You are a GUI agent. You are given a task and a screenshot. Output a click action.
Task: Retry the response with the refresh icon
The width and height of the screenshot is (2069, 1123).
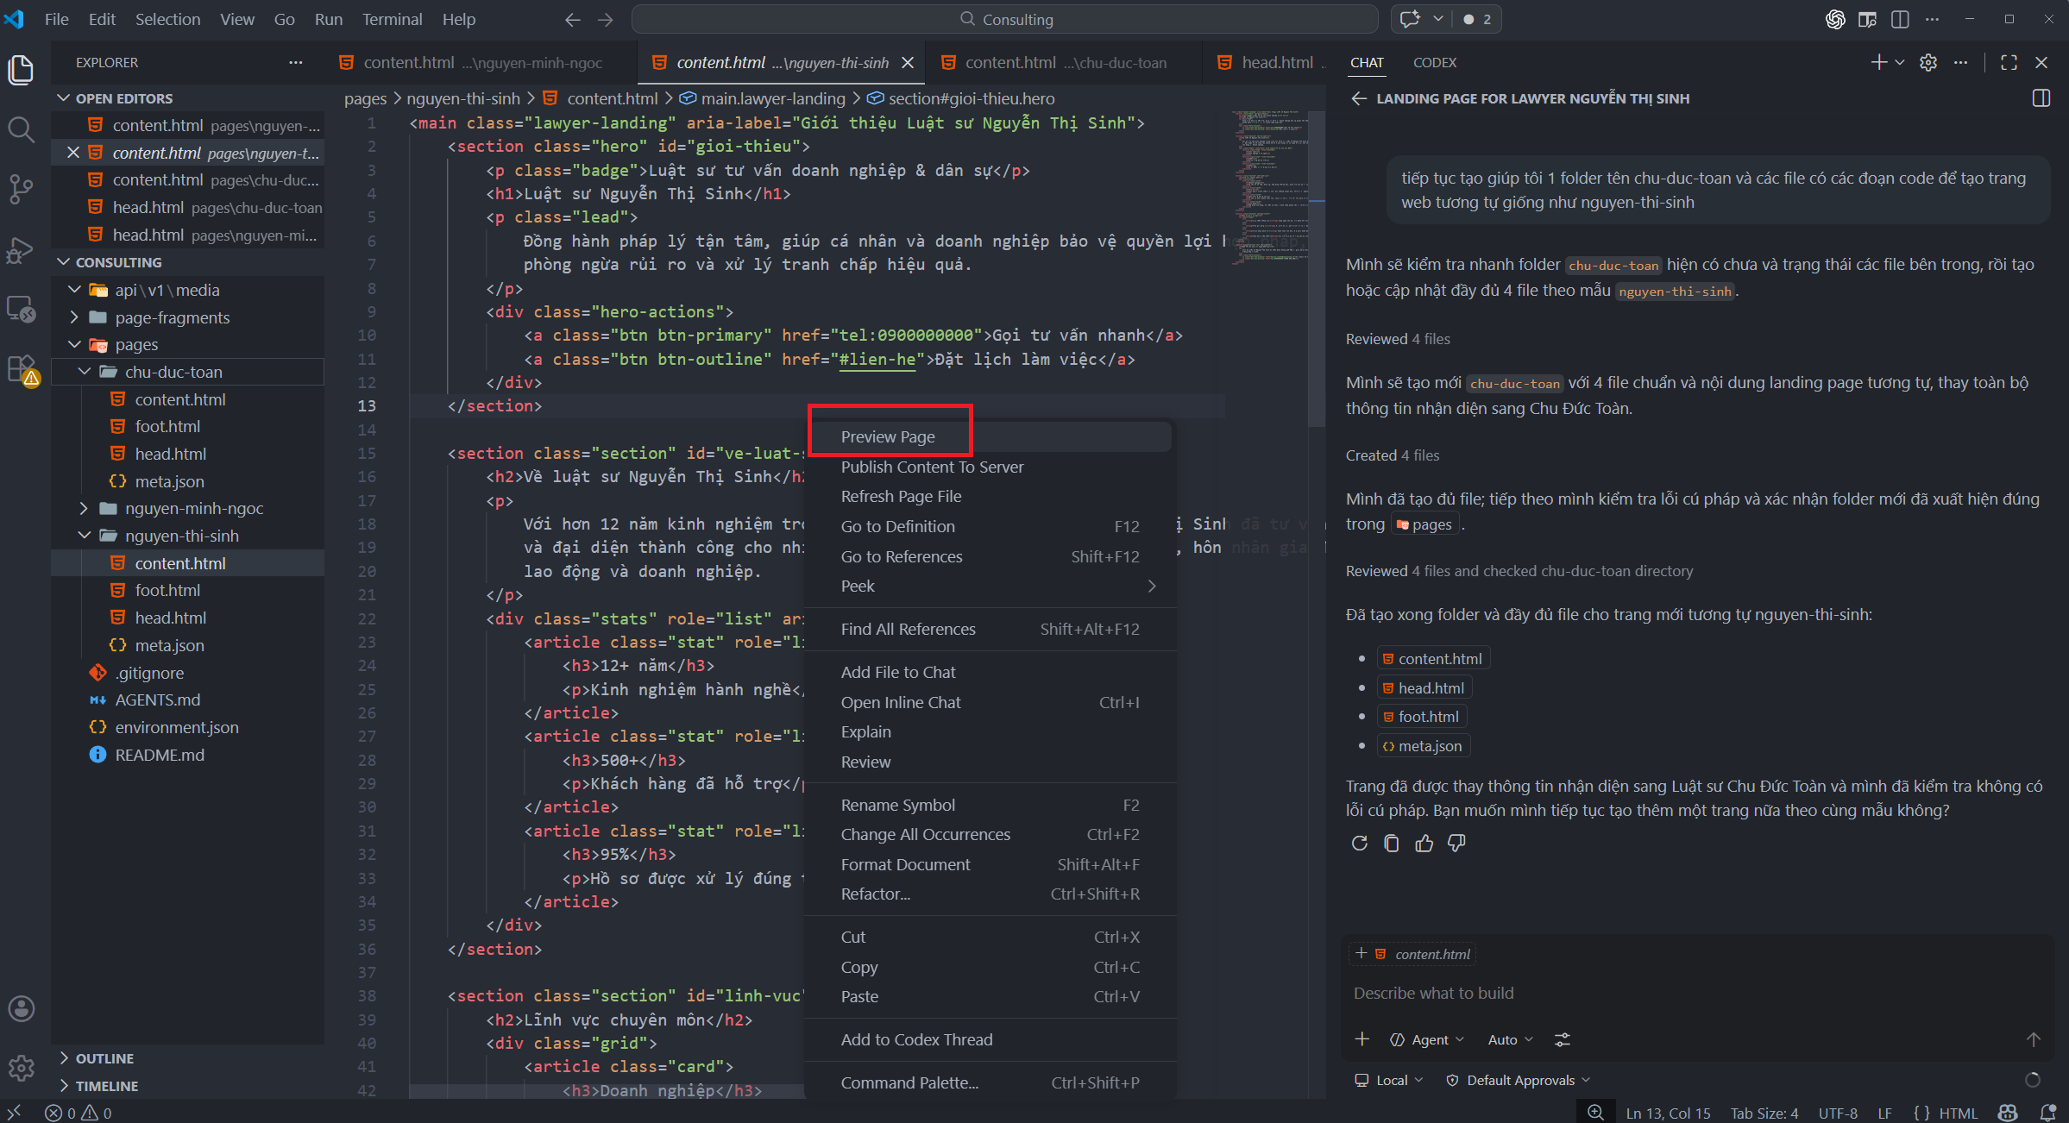click(x=1359, y=844)
